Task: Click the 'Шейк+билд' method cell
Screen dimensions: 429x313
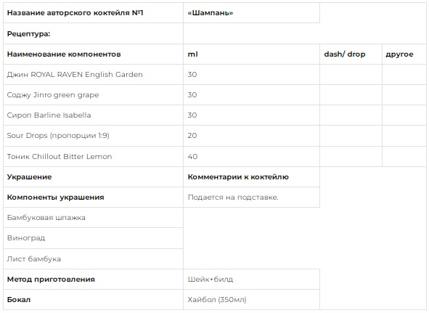Action: pyautogui.click(x=251, y=280)
